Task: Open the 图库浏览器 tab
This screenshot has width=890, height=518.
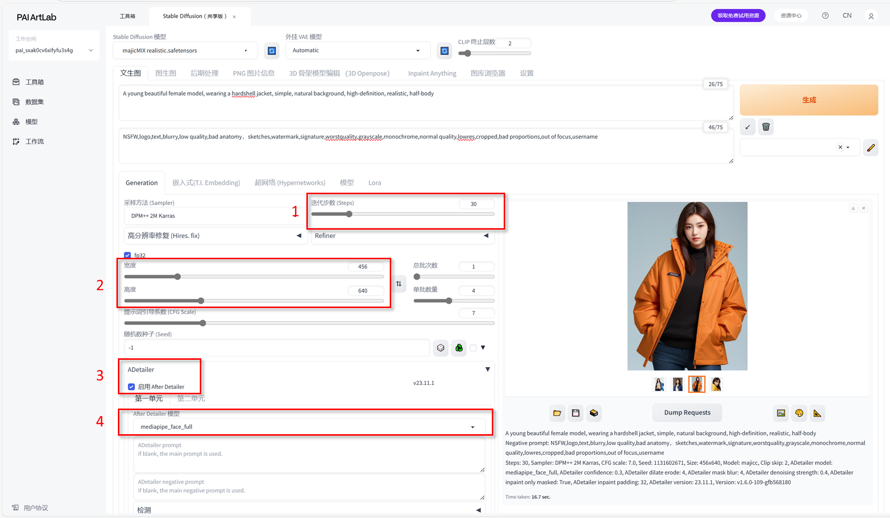Action: 488,73
